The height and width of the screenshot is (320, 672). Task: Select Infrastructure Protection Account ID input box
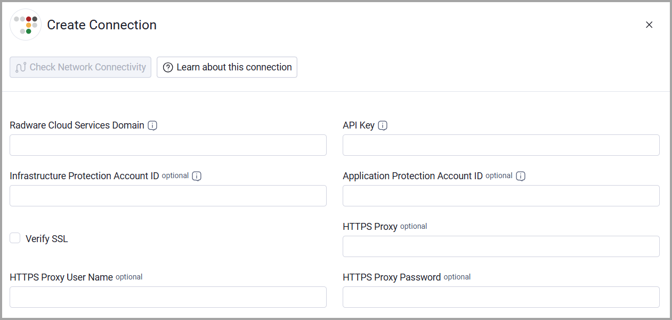tap(168, 196)
